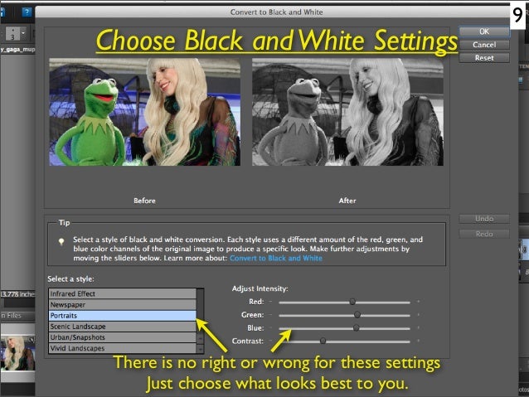Viewport: 529px width, 397px height.
Task: Click the lightbulb tip icon
Action: click(61, 242)
